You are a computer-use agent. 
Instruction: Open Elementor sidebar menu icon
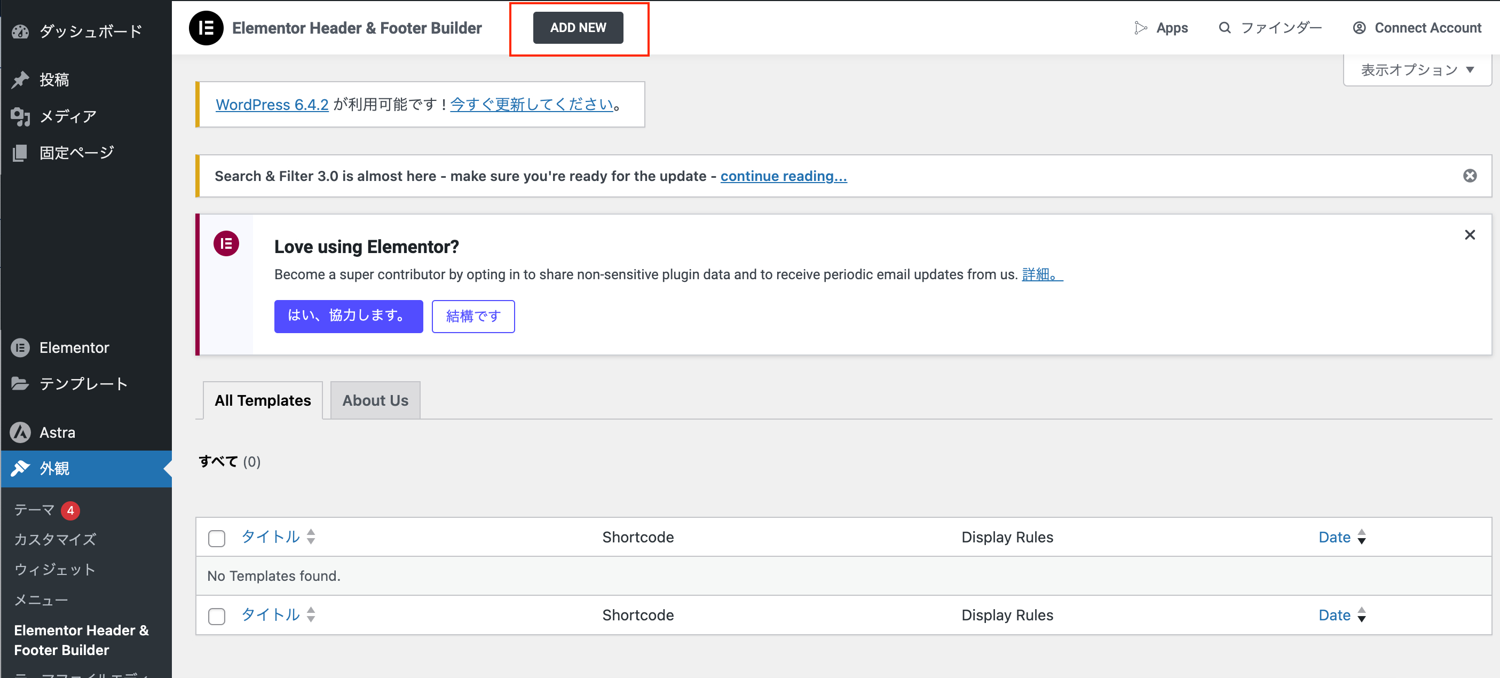click(20, 348)
